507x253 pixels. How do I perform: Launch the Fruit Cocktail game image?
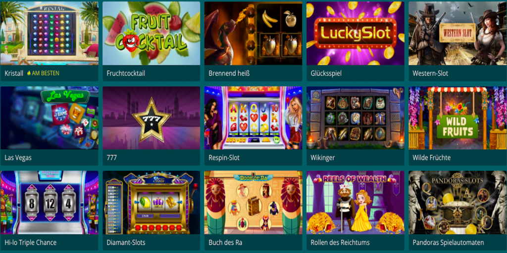point(152,33)
